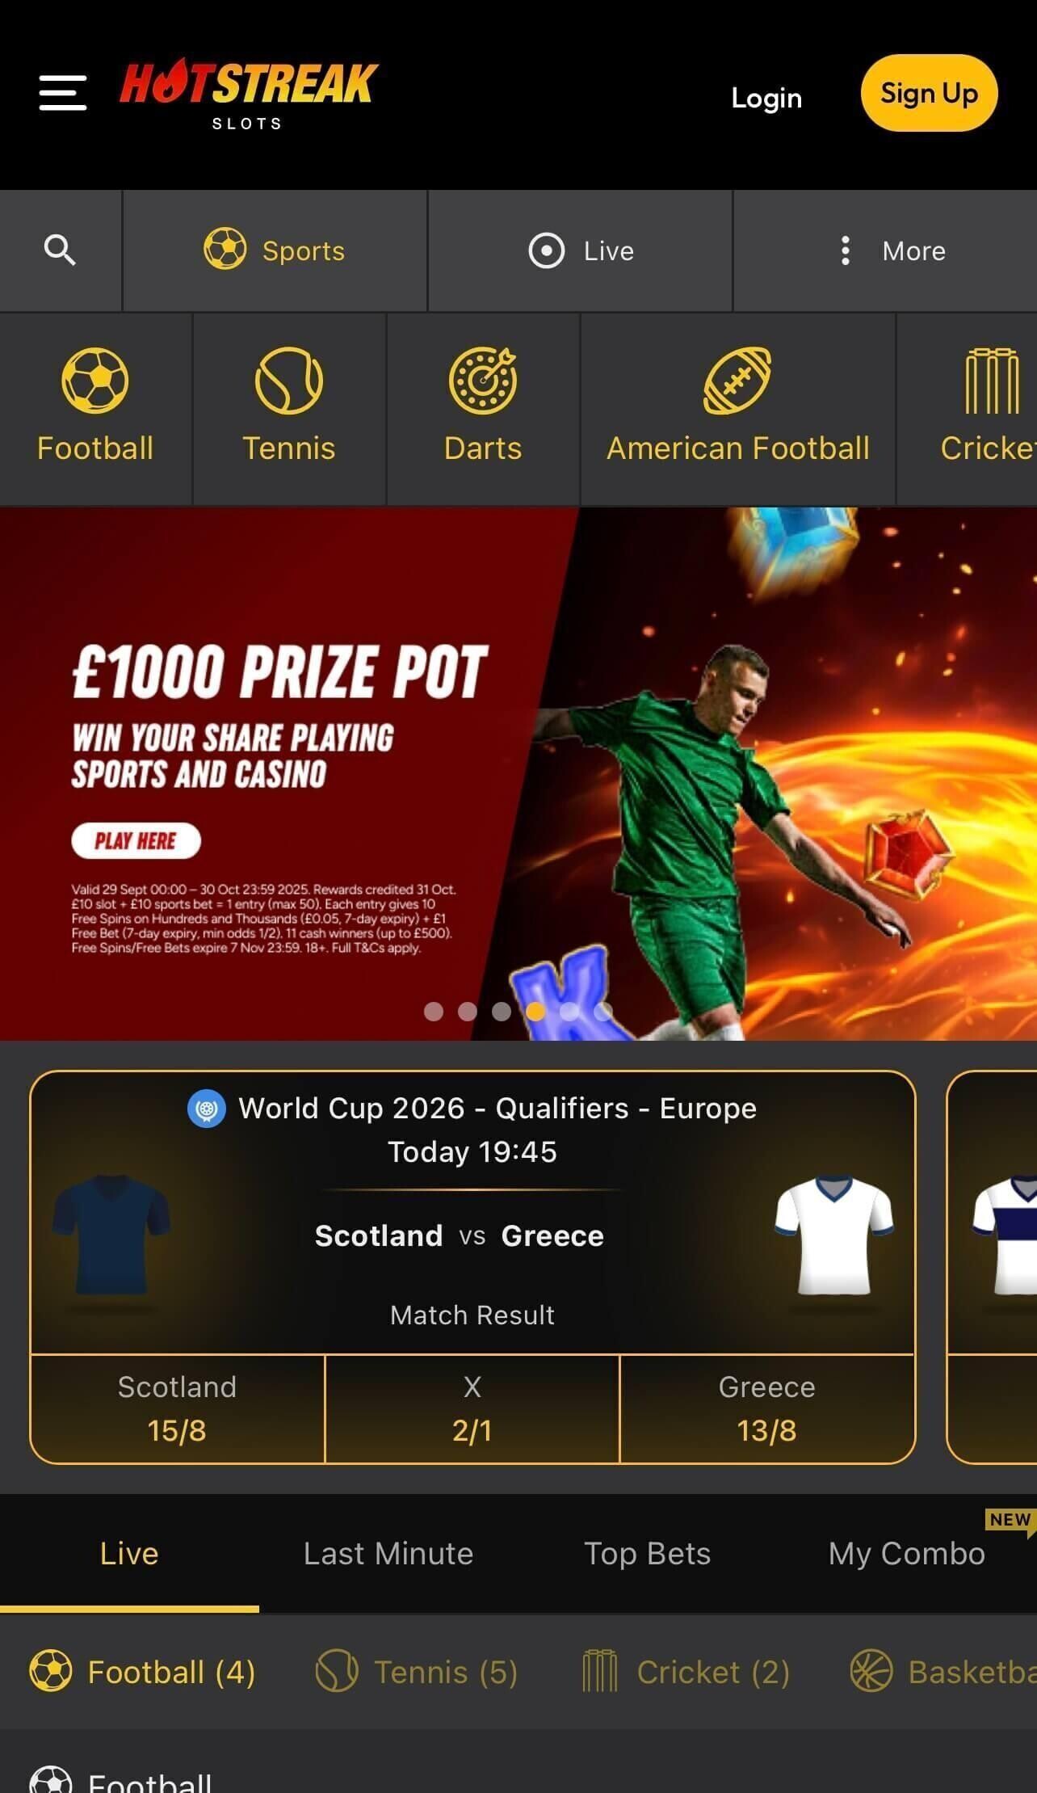The height and width of the screenshot is (1793, 1037).
Task: Select the first banner carousel dot
Action: [434, 1012]
